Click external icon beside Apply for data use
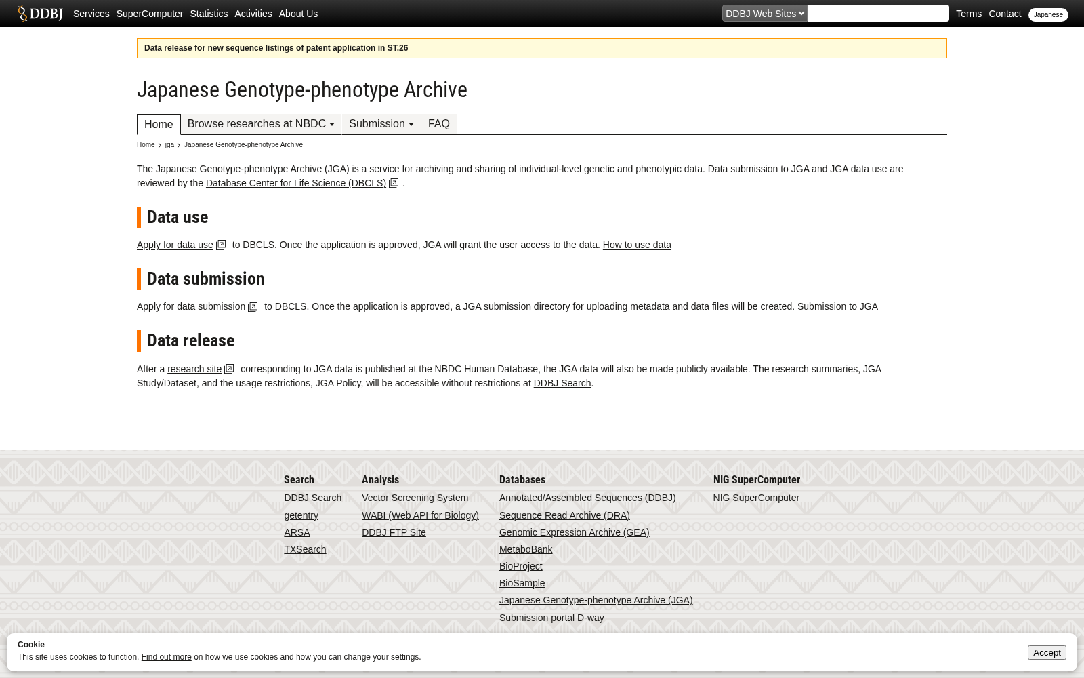The height and width of the screenshot is (678, 1084). 221,245
